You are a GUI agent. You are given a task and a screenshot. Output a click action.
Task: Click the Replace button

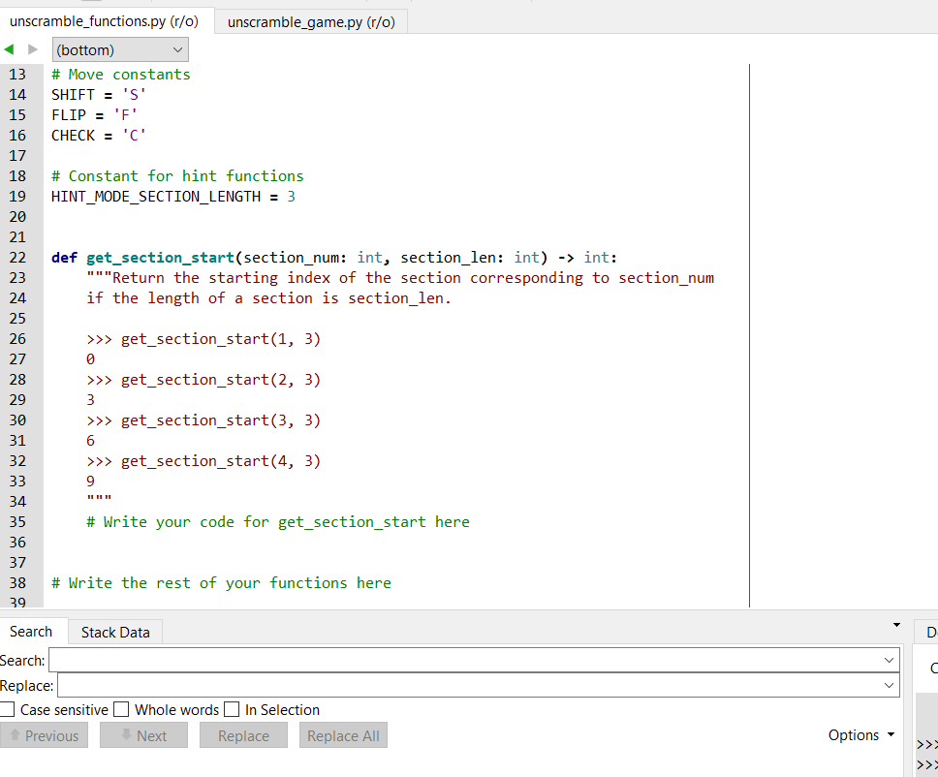(x=243, y=734)
